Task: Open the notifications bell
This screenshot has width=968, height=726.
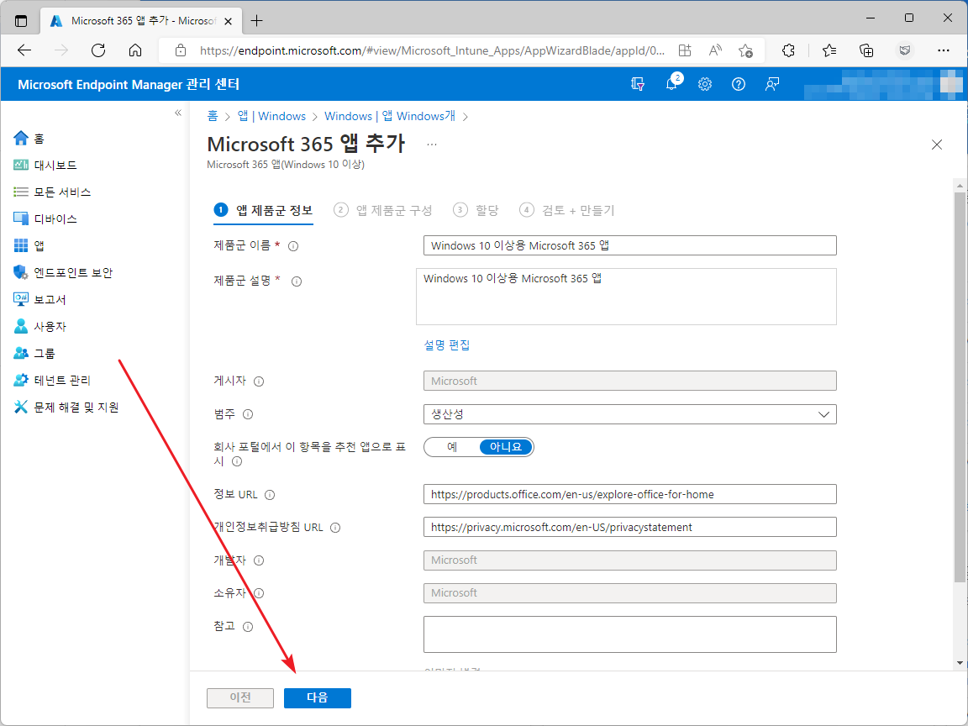Action: [671, 84]
